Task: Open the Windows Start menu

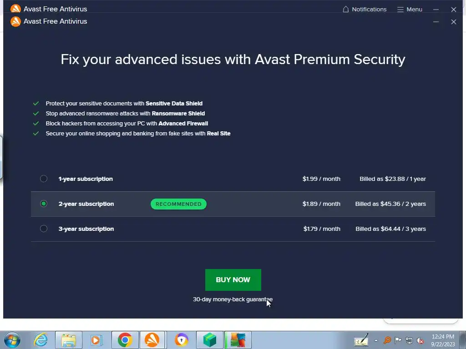Action: point(12,340)
